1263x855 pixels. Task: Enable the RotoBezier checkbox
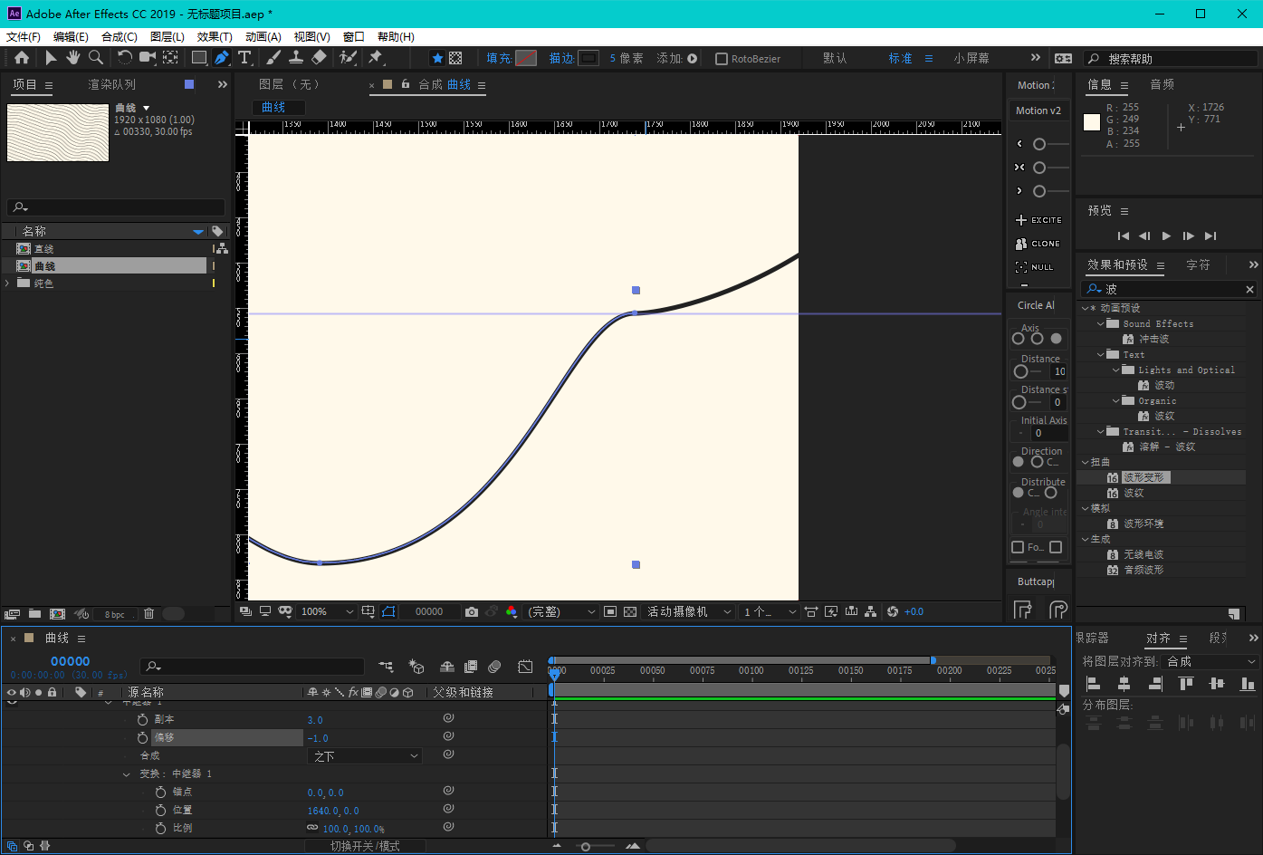[x=722, y=59]
